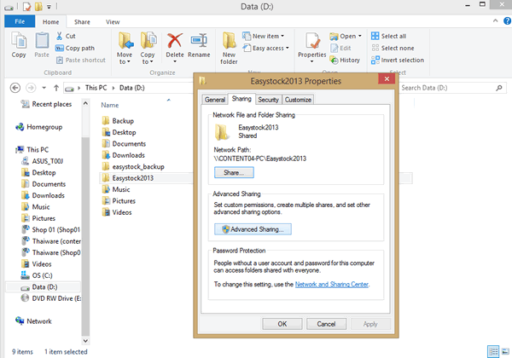Click the Properties icon in ribbon

tap(312, 41)
